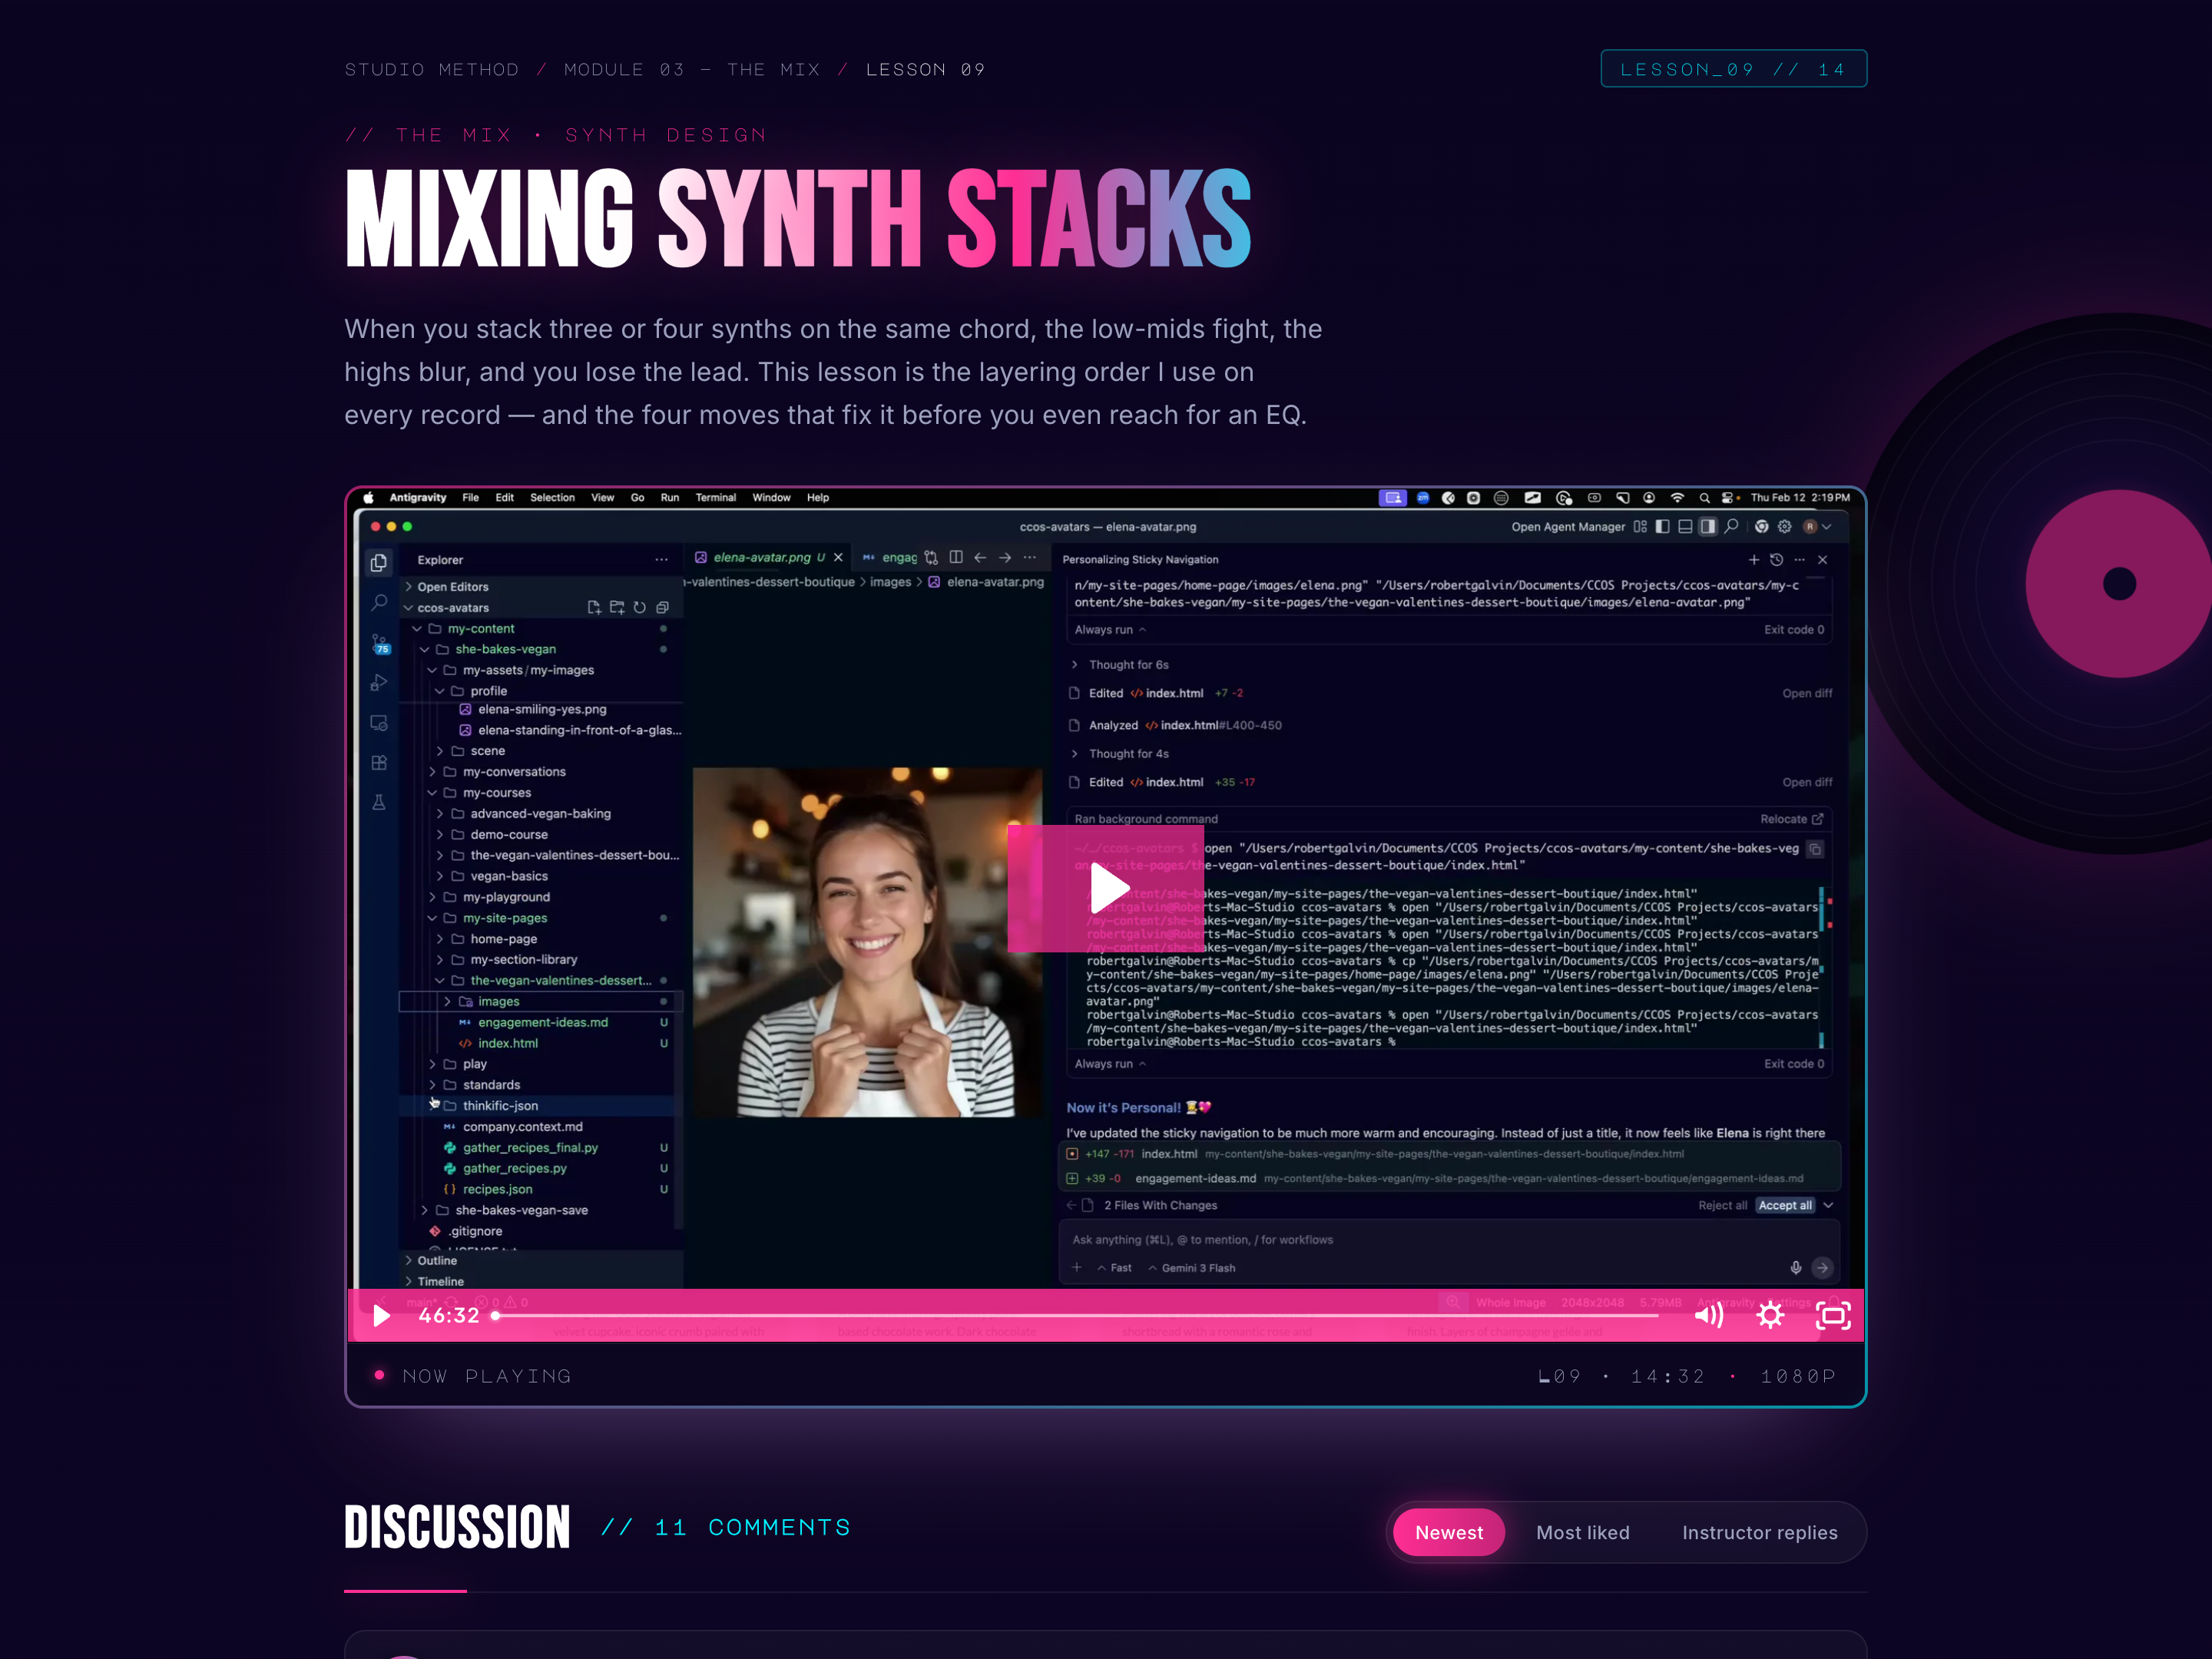Image resolution: width=2212 pixels, height=1659 pixels.
Task: Open the gear settings icon in the IDE title bar
Action: pyautogui.click(x=1785, y=526)
